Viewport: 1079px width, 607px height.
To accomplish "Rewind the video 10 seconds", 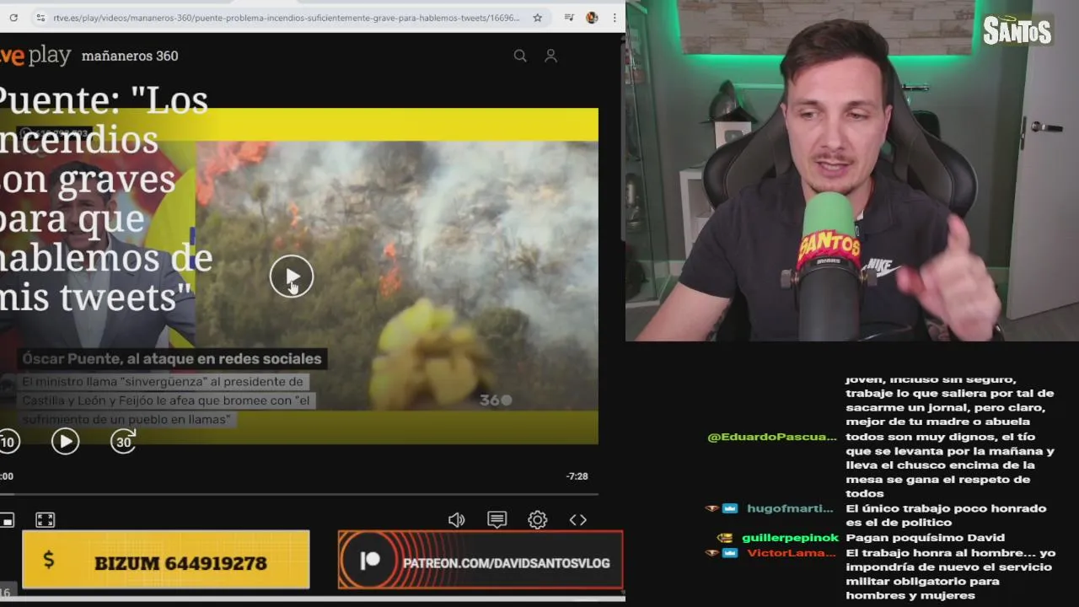I will coord(8,441).
